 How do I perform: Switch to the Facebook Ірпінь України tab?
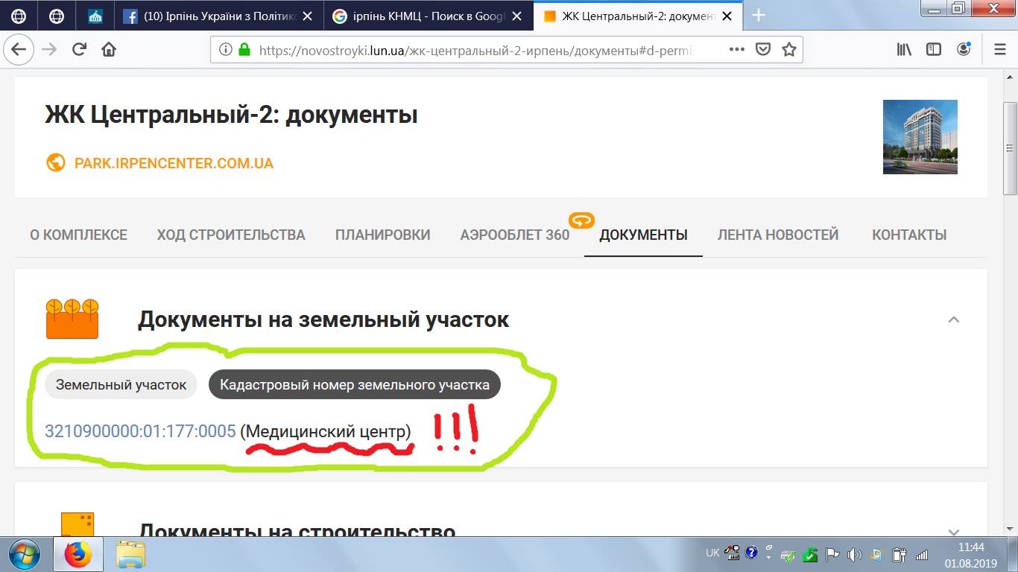219,16
